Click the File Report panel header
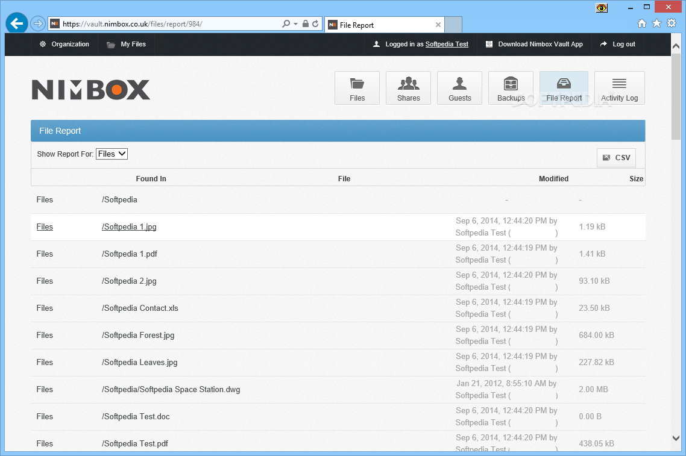The height and width of the screenshot is (456, 686). coord(338,131)
